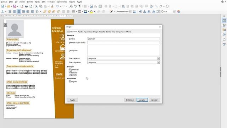Image resolution: width=227 pixels, height=128 pixels.
Task: Click the Bring to front icon
Action: [x=45, y=11]
